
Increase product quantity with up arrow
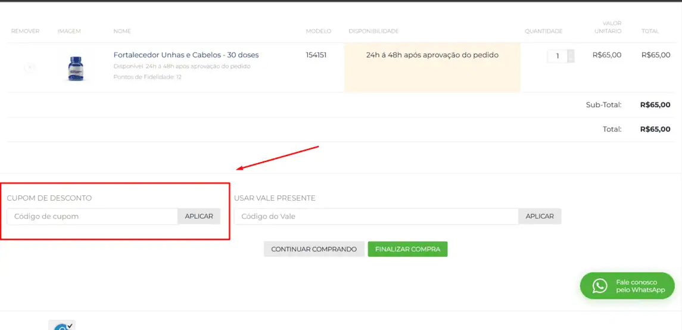[571, 52]
